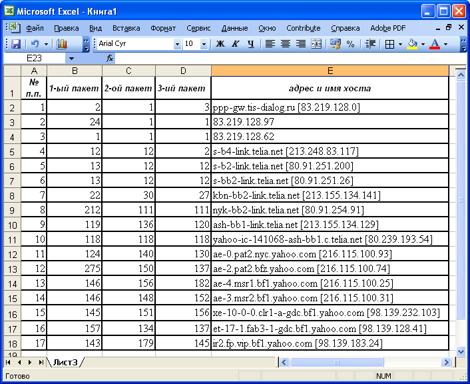Select column A header

pyautogui.click(x=34, y=71)
